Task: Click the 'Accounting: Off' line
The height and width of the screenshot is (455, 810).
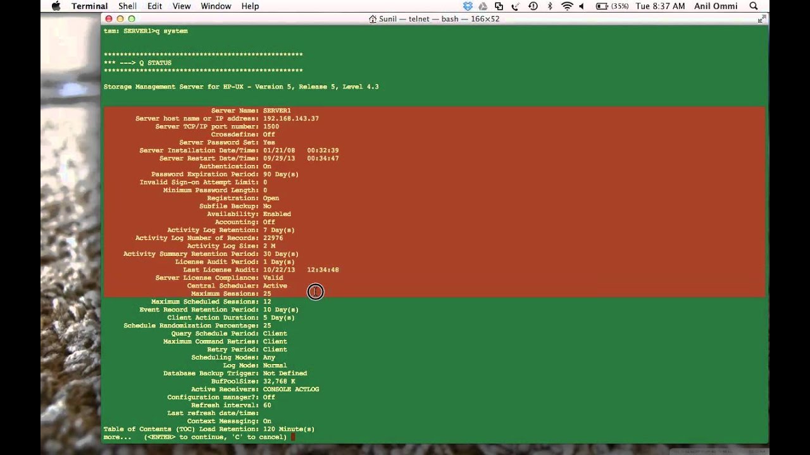Action: [x=245, y=222]
